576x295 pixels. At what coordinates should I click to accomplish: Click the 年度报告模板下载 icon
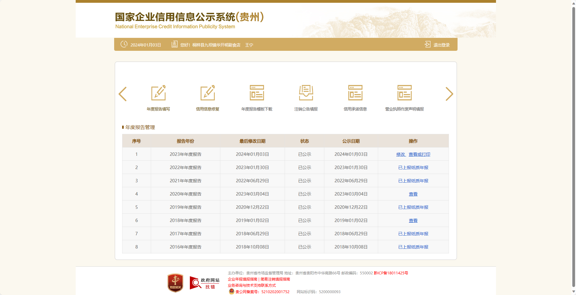(x=257, y=93)
